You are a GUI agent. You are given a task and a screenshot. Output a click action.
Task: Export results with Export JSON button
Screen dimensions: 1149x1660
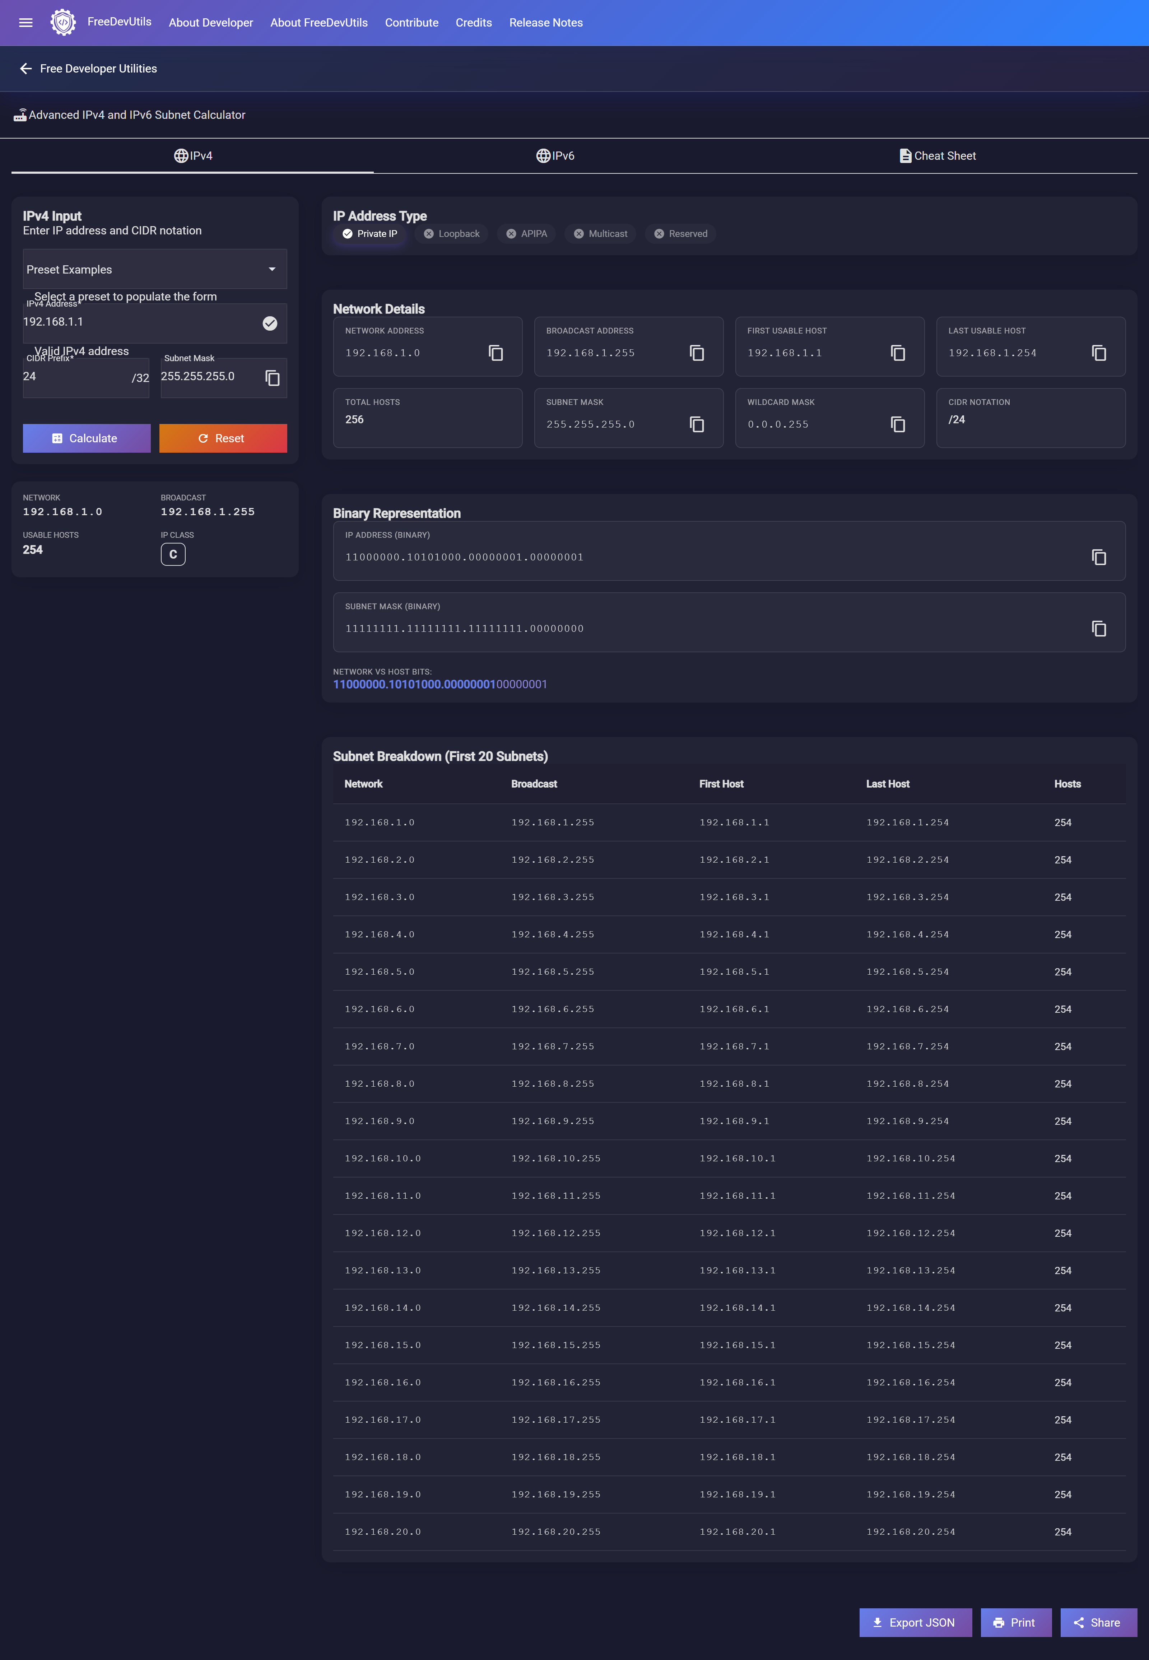tap(915, 1623)
